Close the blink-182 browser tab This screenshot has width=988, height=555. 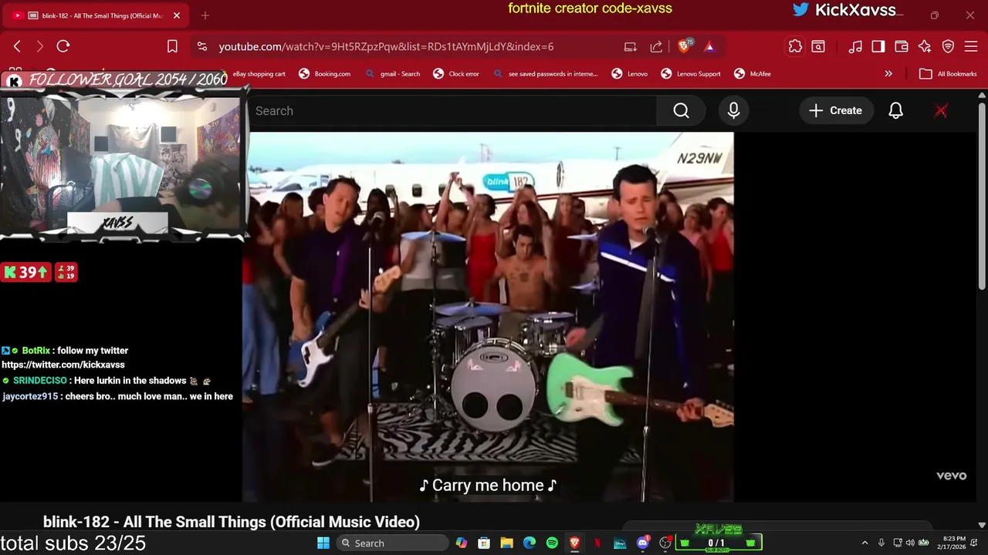point(176,15)
